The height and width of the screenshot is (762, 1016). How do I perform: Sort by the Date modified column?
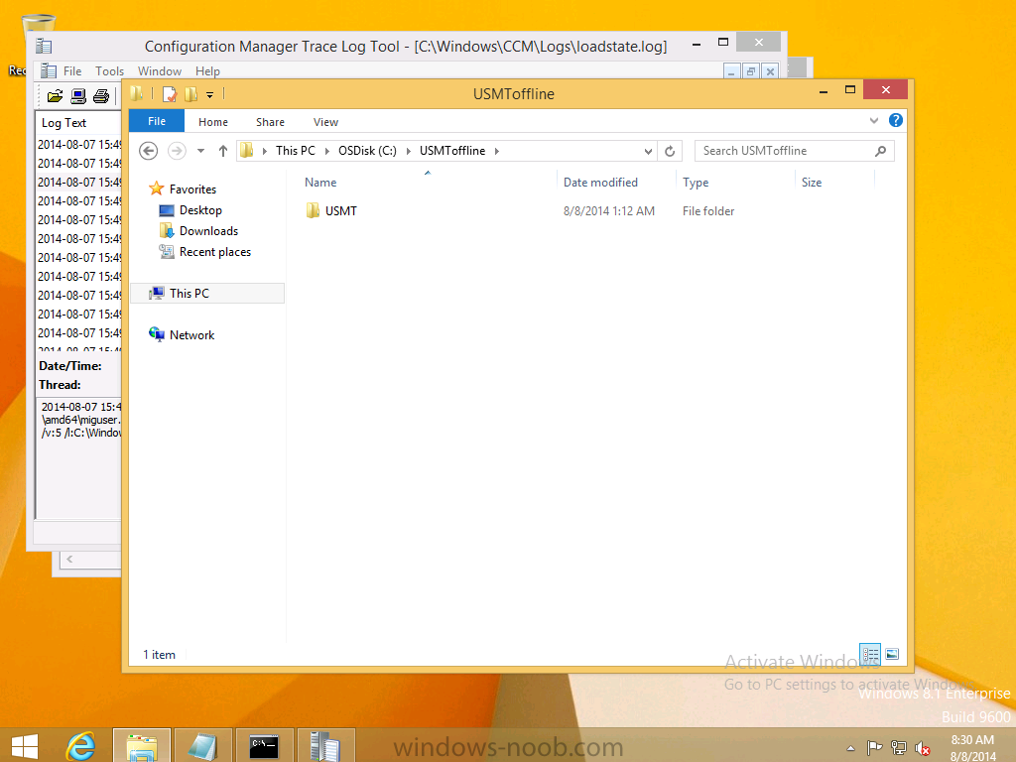[600, 183]
